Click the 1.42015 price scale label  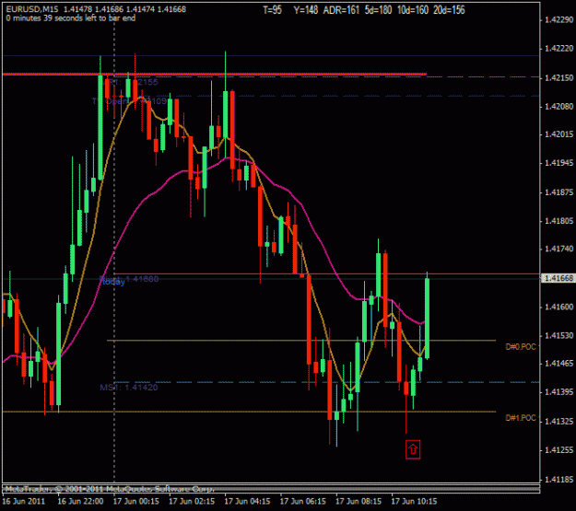tap(558, 134)
